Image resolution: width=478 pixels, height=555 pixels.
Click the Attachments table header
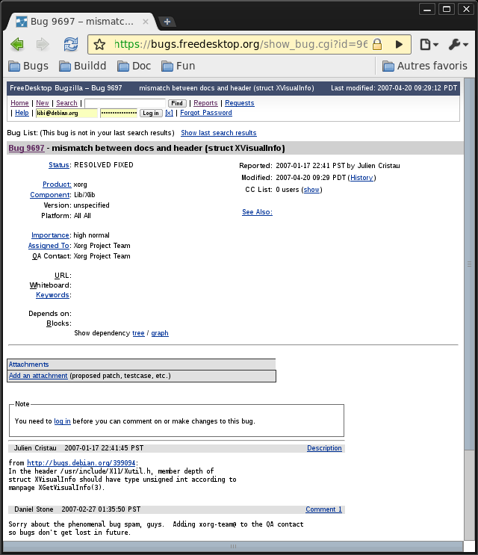point(141,365)
